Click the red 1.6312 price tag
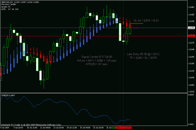This screenshot has width=196, height=130. [191, 36]
